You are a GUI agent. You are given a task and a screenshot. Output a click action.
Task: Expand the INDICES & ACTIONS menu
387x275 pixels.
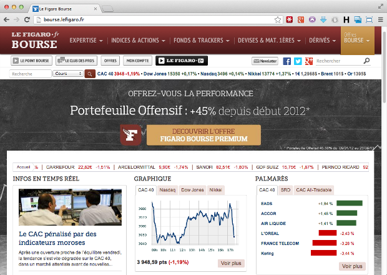pos(138,40)
